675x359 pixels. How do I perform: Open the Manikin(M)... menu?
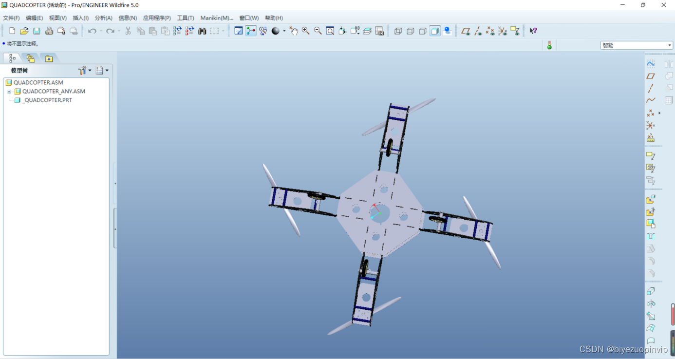[x=217, y=18]
